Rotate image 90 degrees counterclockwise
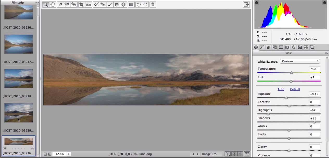 [139, 4]
